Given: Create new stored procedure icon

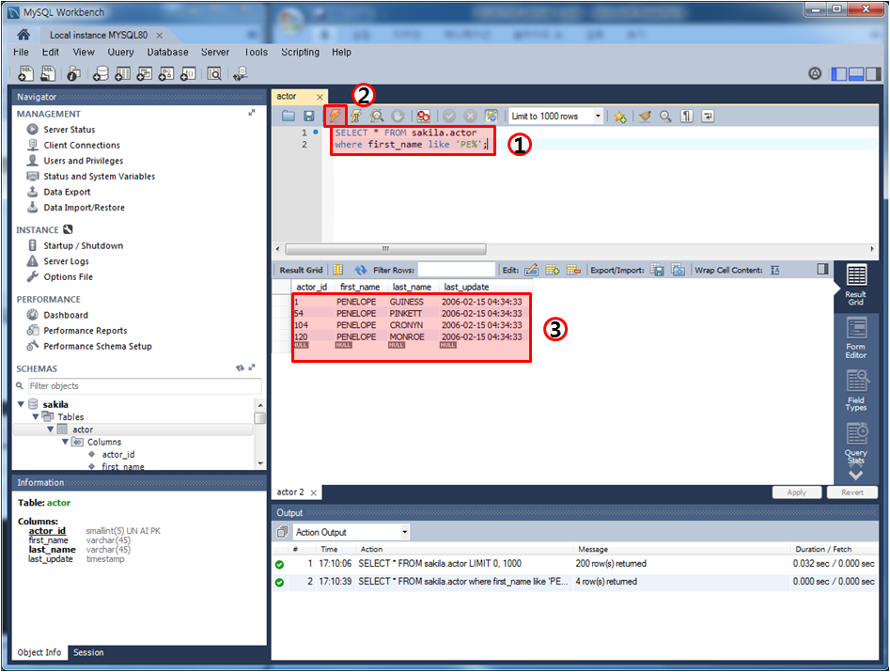Looking at the screenshot, I should click(x=165, y=74).
